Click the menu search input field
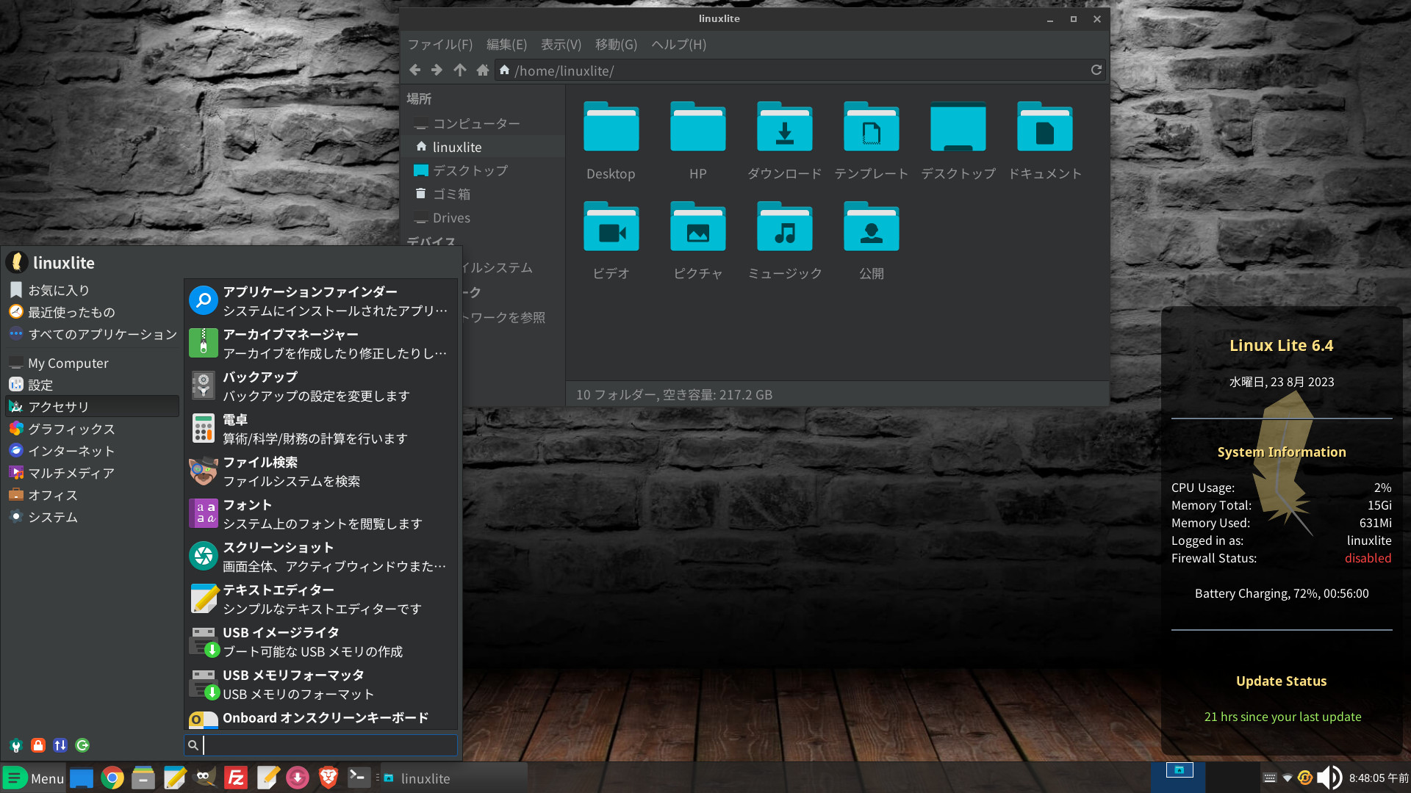Image resolution: width=1411 pixels, height=793 pixels. click(320, 745)
